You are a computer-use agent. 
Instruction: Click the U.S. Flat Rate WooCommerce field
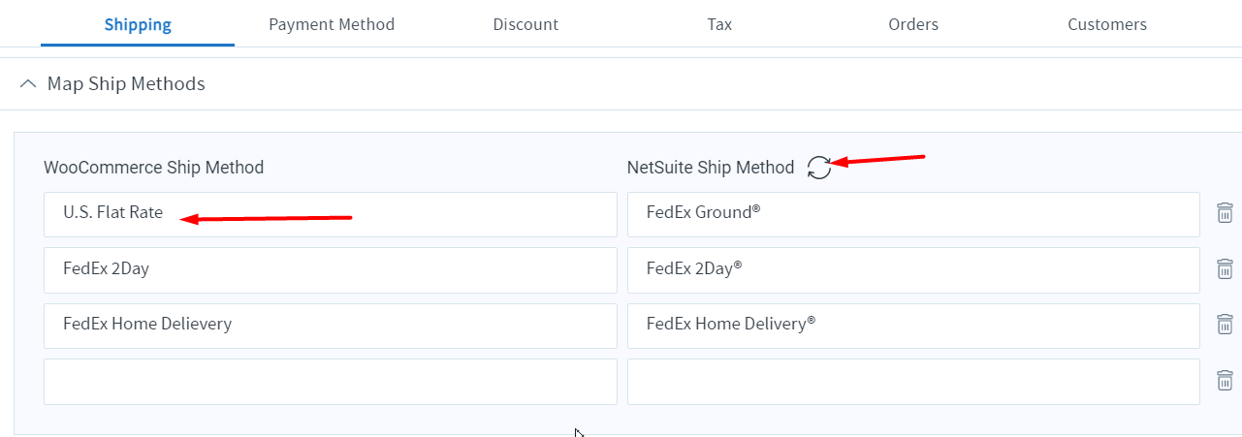coord(331,214)
